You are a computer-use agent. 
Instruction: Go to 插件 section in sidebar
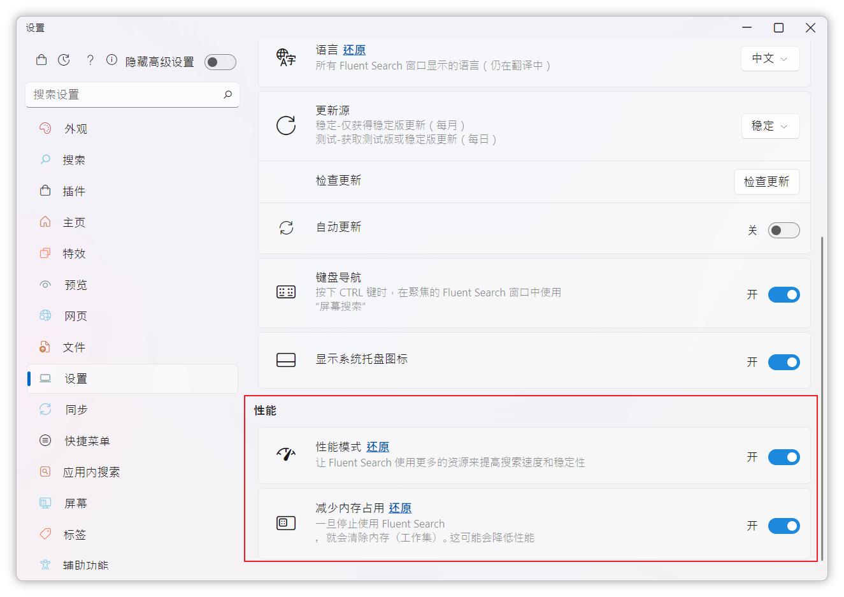(x=74, y=191)
